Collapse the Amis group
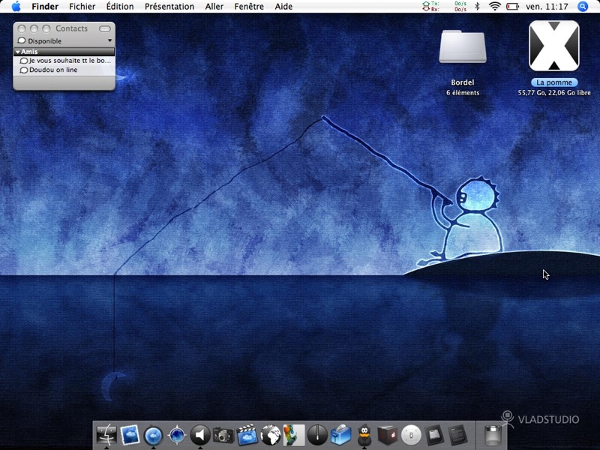This screenshot has height=450, width=600. (17, 52)
